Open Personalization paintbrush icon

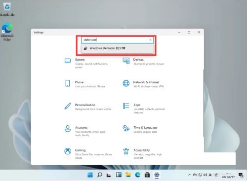[68, 106]
